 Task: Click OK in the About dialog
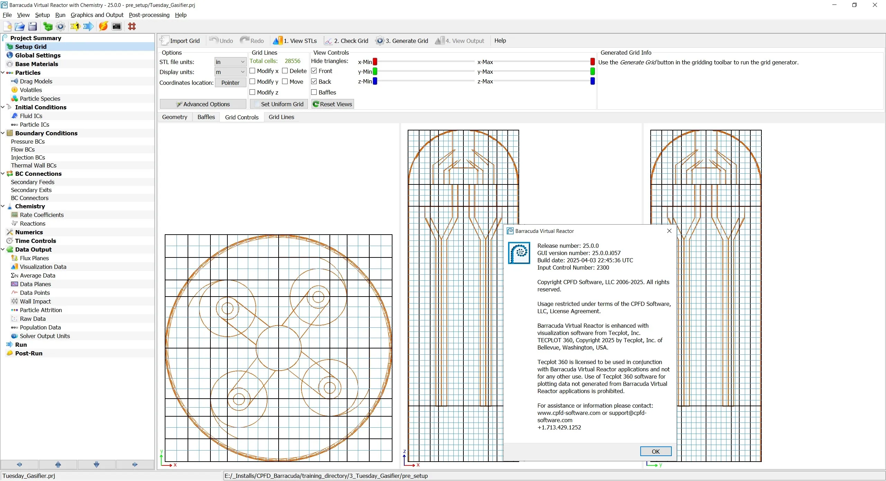tap(656, 451)
